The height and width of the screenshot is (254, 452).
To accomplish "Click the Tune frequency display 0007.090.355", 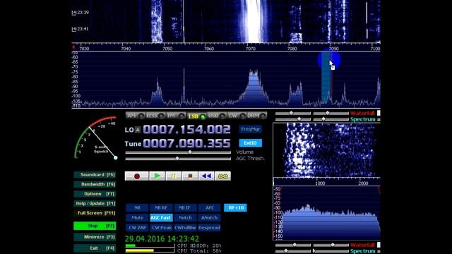I will pos(186,143).
